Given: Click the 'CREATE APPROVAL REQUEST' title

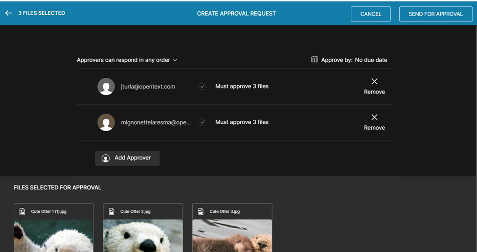Looking at the screenshot, I should point(236,14).
